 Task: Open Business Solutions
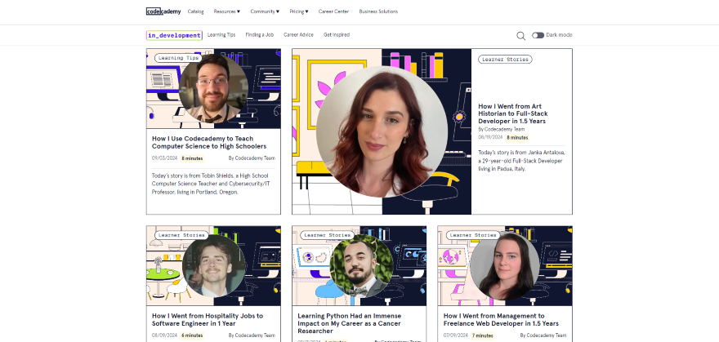pos(378,11)
